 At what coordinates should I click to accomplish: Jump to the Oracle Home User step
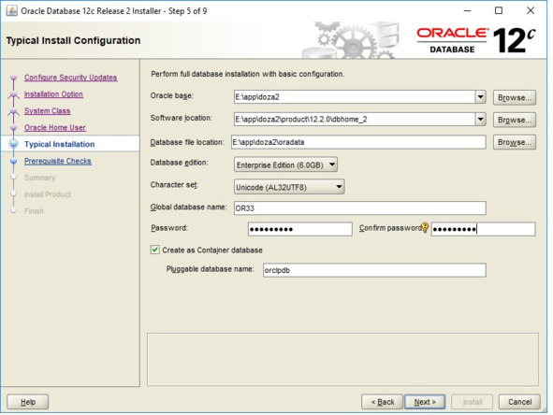(x=55, y=127)
